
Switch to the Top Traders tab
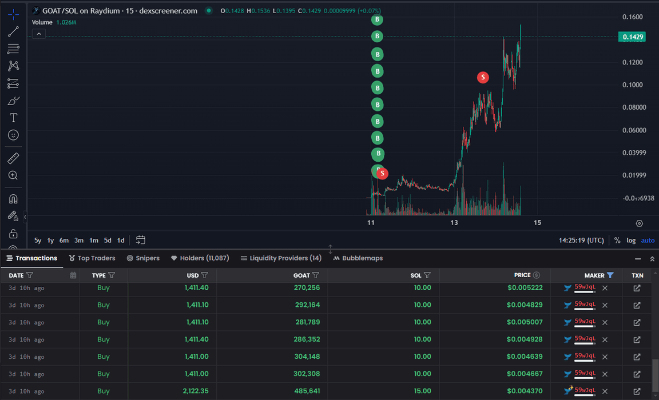coord(92,258)
